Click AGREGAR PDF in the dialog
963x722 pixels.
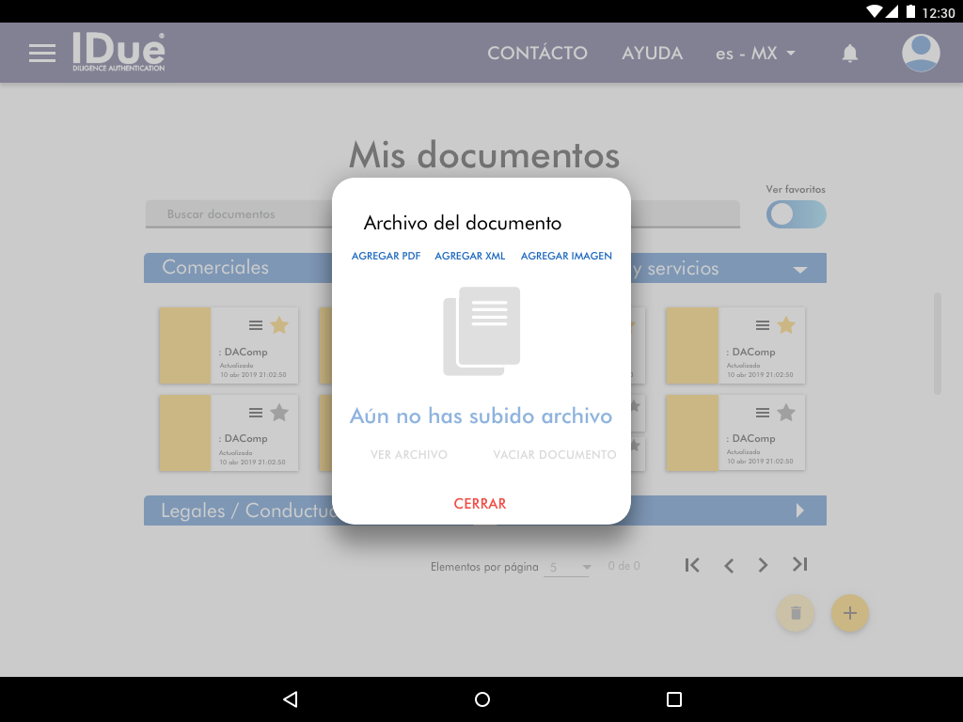pos(386,256)
